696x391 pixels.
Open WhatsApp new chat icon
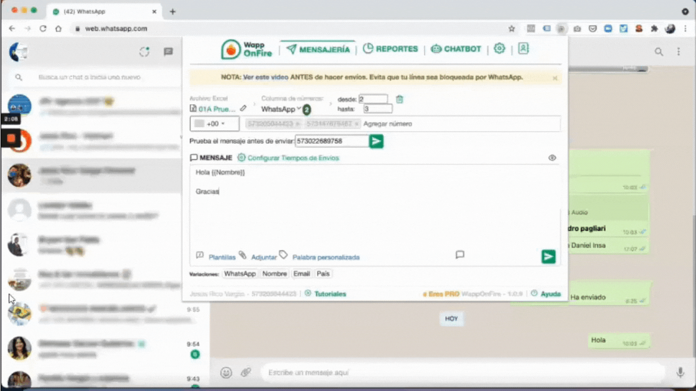pyautogui.click(x=168, y=52)
